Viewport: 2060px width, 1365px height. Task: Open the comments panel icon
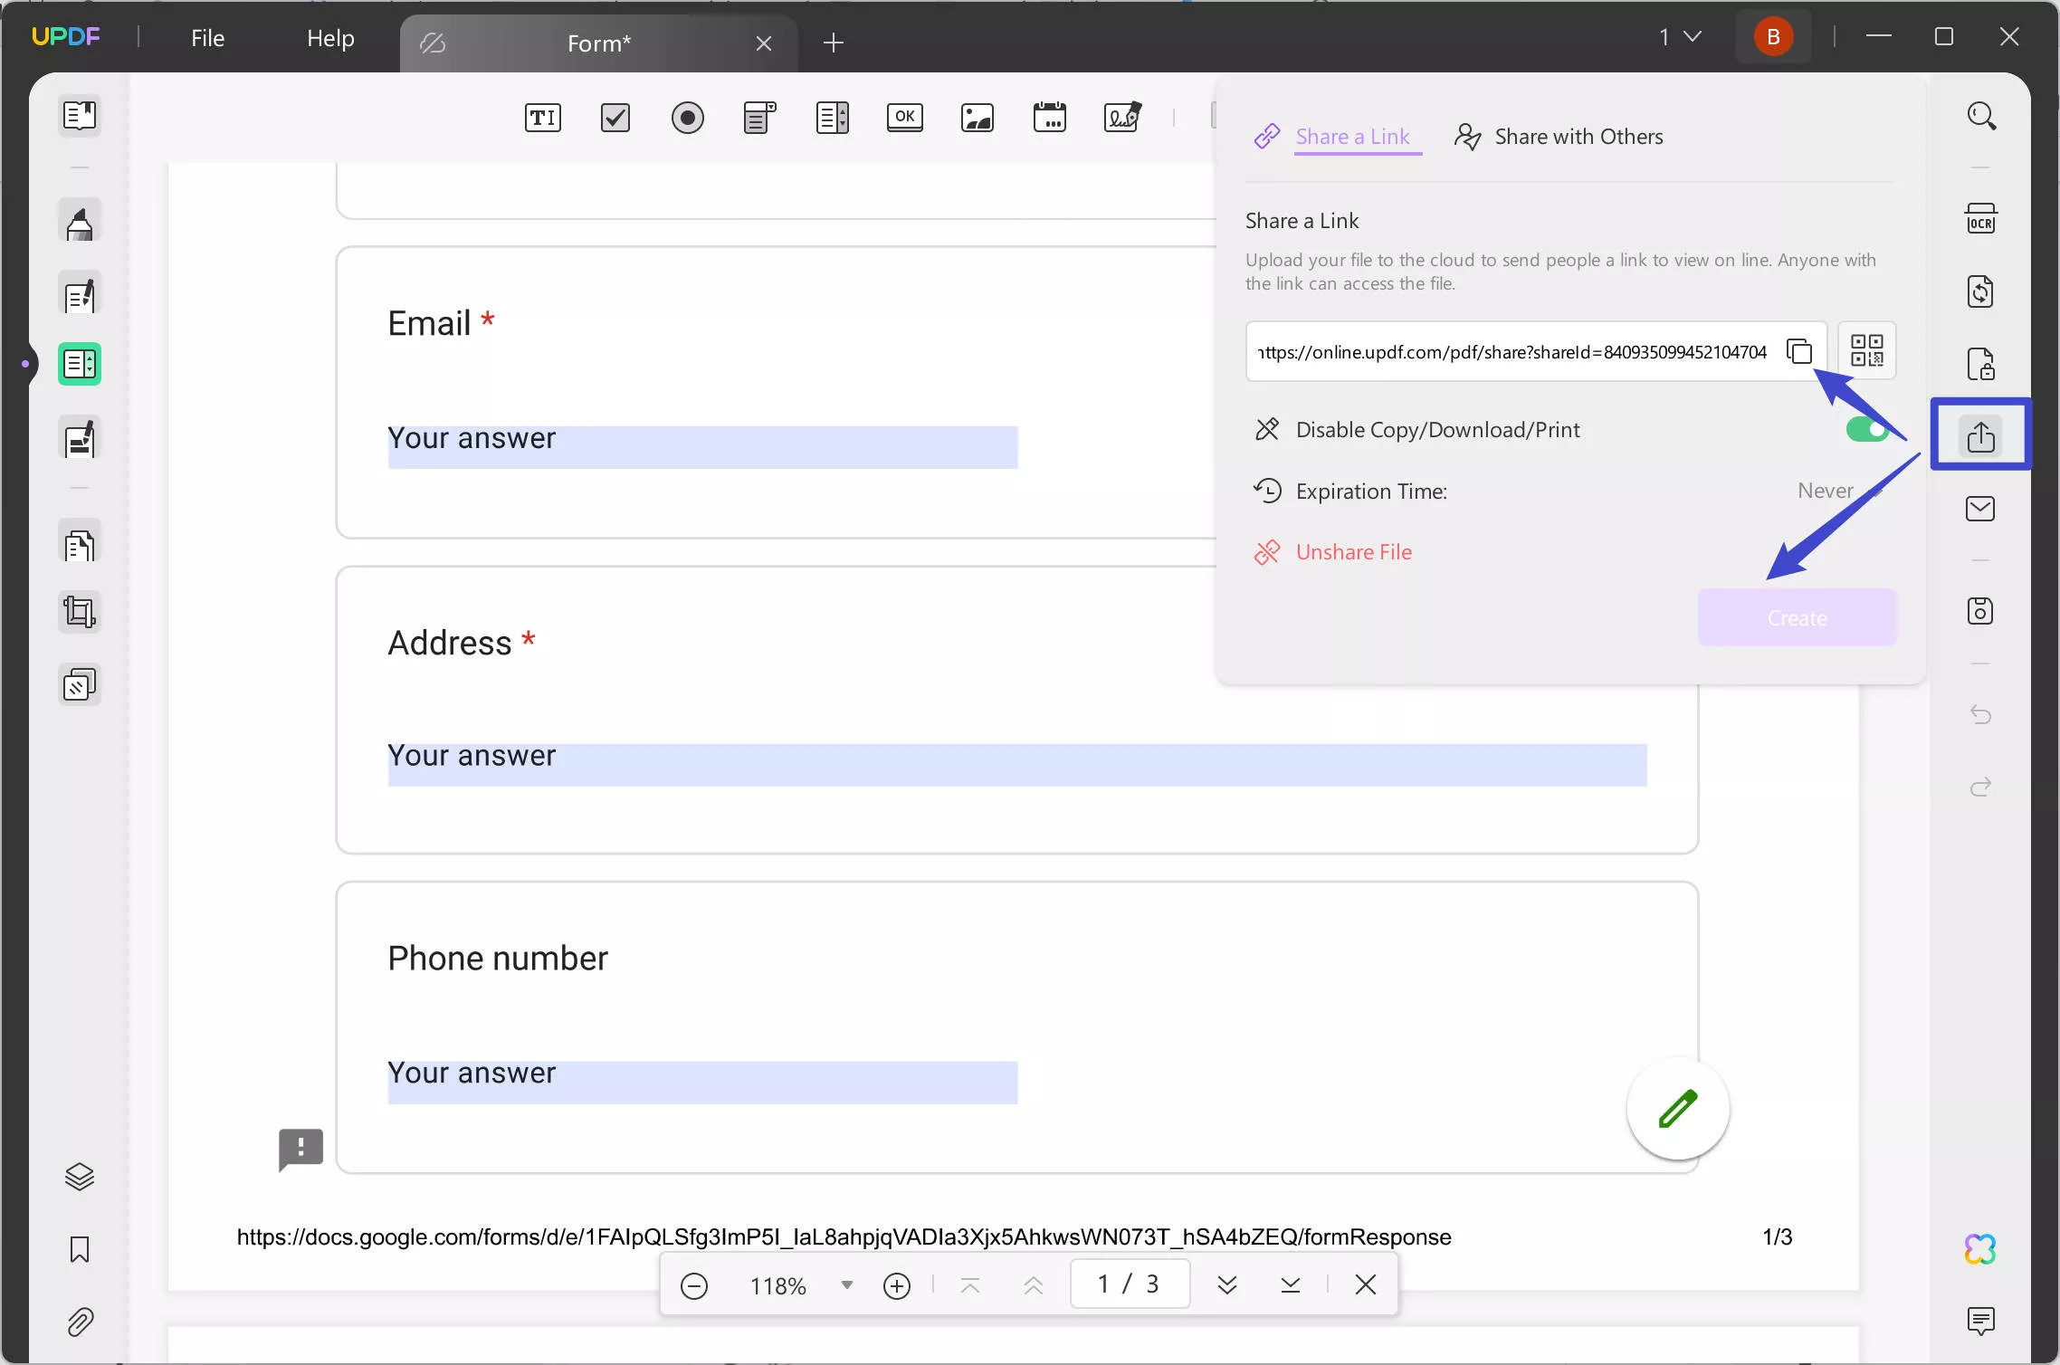click(1981, 1322)
